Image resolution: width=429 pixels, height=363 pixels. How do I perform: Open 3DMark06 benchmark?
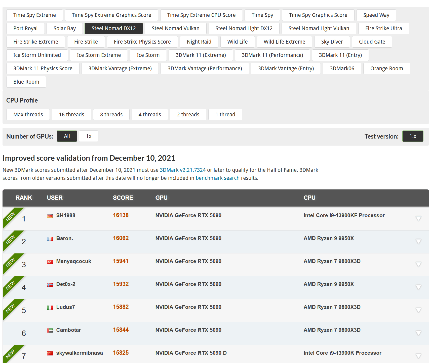342,69
